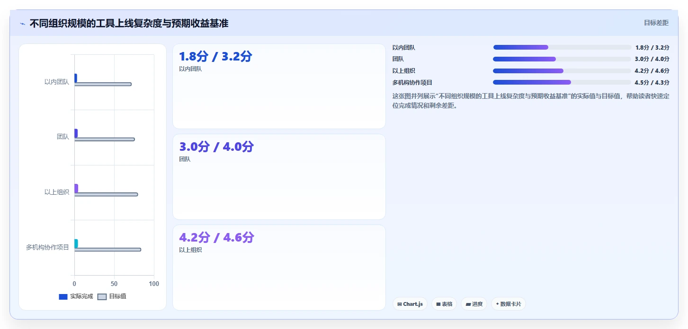The image size is (688, 329).
Task: Click the chart description paragraph
Action: (531, 101)
